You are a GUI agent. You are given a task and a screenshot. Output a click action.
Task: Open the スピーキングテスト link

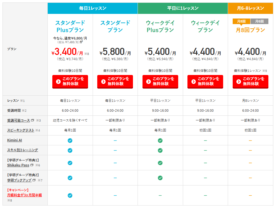(21, 130)
